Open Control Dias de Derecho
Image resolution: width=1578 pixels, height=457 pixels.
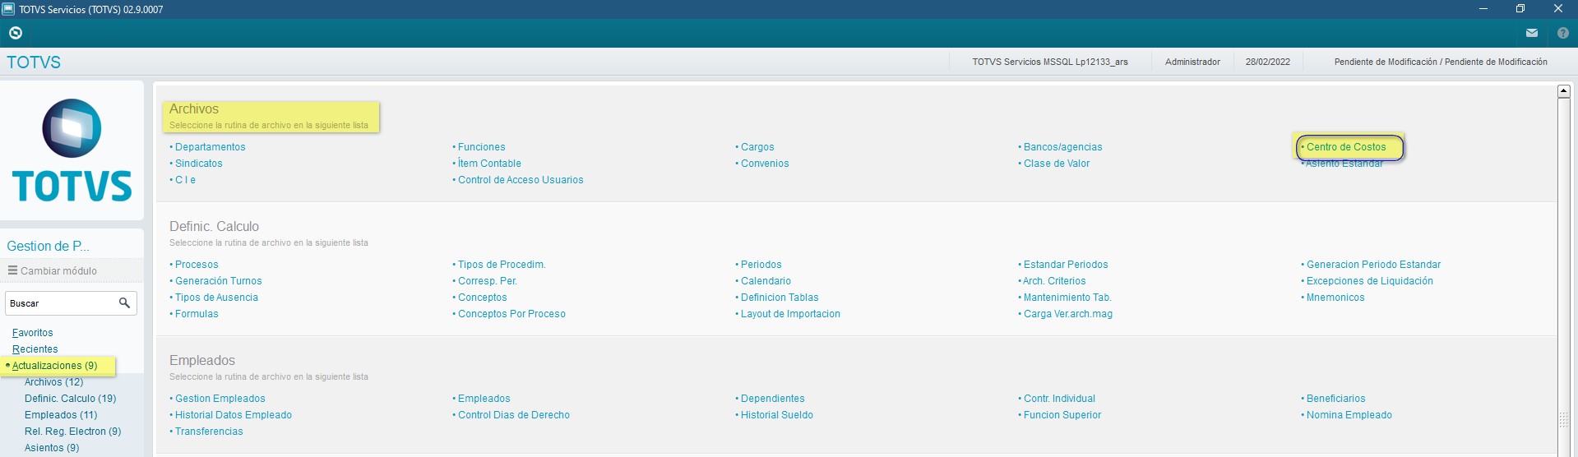click(513, 415)
